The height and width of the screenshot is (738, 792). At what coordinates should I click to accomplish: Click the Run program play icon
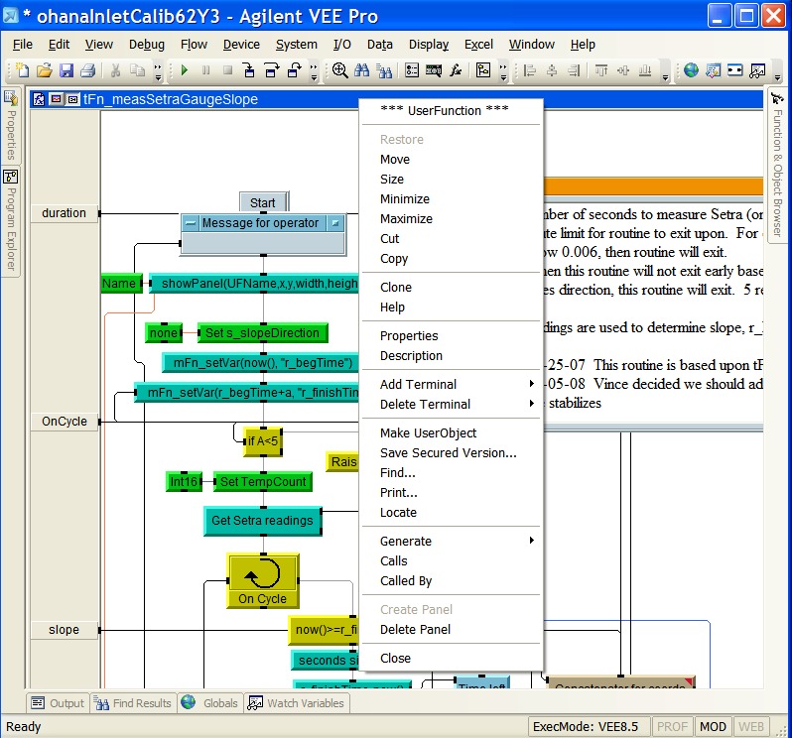185,70
